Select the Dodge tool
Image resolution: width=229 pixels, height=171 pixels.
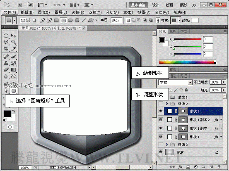pos(14,76)
